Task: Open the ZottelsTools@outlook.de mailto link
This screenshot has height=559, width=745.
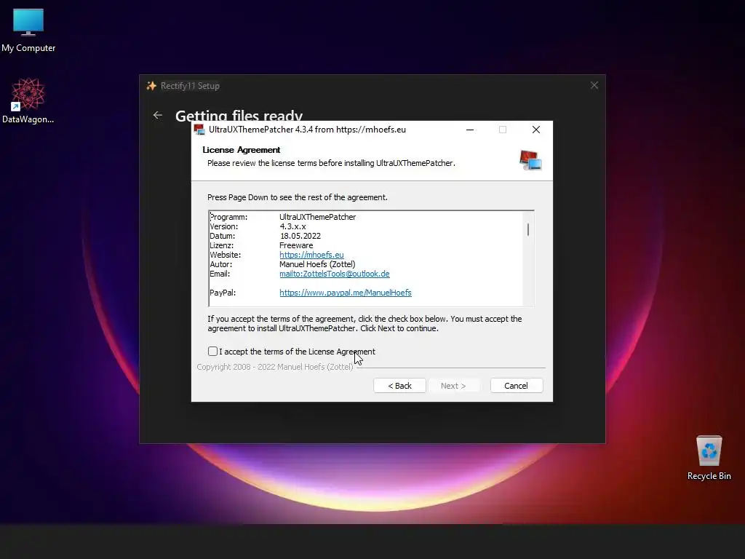Action: pyautogui.click(x=335, y=274)
